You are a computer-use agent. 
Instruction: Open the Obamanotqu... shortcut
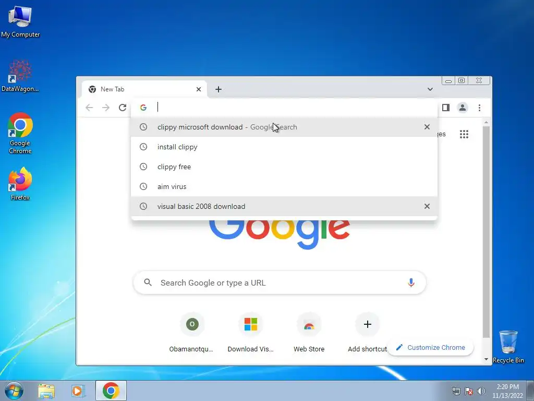(192, 333)
